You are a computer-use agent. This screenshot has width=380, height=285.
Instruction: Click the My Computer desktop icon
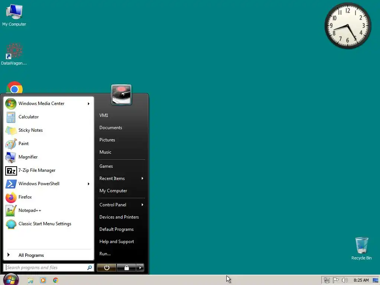14,15
